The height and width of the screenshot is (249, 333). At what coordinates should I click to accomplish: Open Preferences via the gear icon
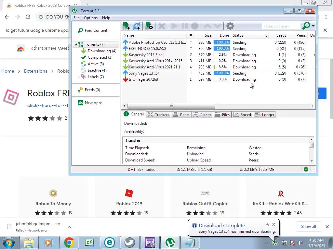tap(230, 26)
